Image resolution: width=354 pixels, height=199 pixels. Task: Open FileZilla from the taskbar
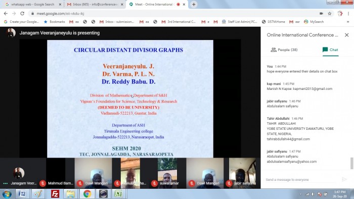click(55, 194)
